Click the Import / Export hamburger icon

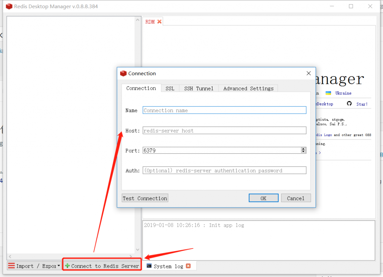(x=11, y=265)
